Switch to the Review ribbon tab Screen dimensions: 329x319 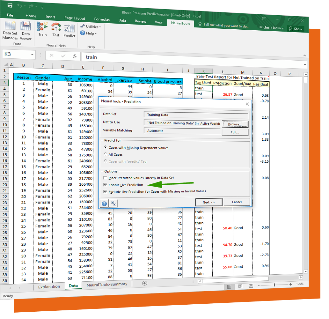[140, 21]
